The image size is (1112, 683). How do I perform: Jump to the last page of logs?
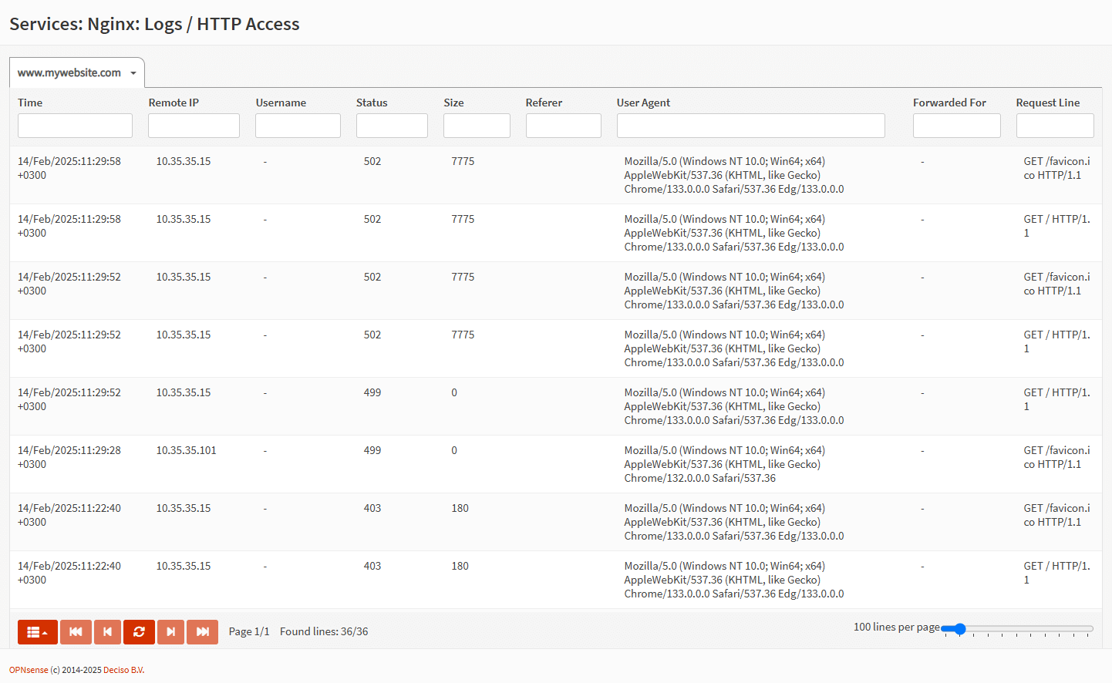(202, 631)
